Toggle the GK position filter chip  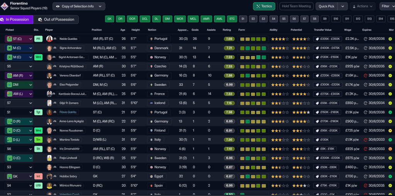(110, 19)
